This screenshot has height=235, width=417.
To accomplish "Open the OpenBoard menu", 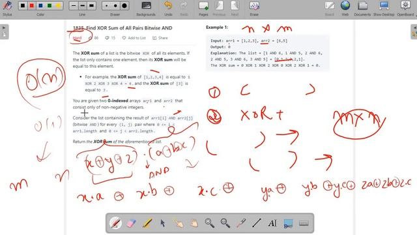I will tap(405, 8).
